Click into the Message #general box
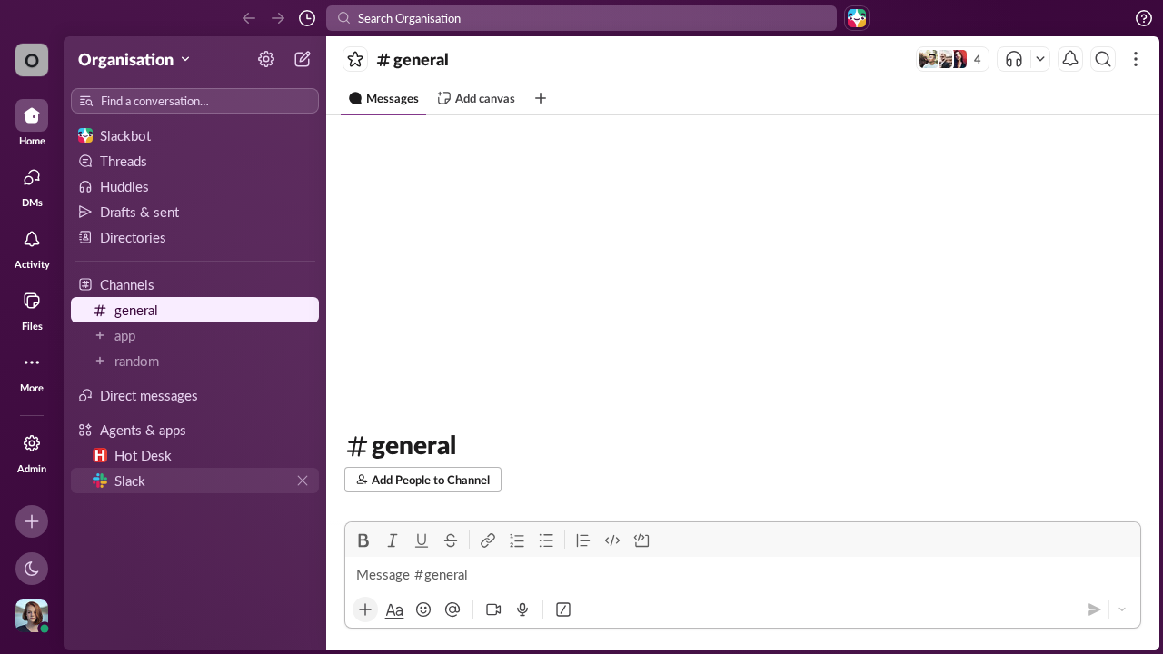This screenshot has width=1163, height=654. click(742, 575)
